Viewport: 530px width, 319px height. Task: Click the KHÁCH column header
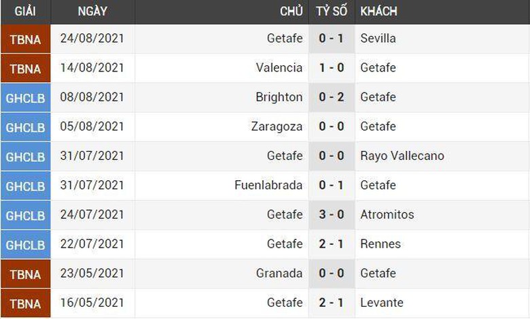pyautogui.click(x=379, y=12)
